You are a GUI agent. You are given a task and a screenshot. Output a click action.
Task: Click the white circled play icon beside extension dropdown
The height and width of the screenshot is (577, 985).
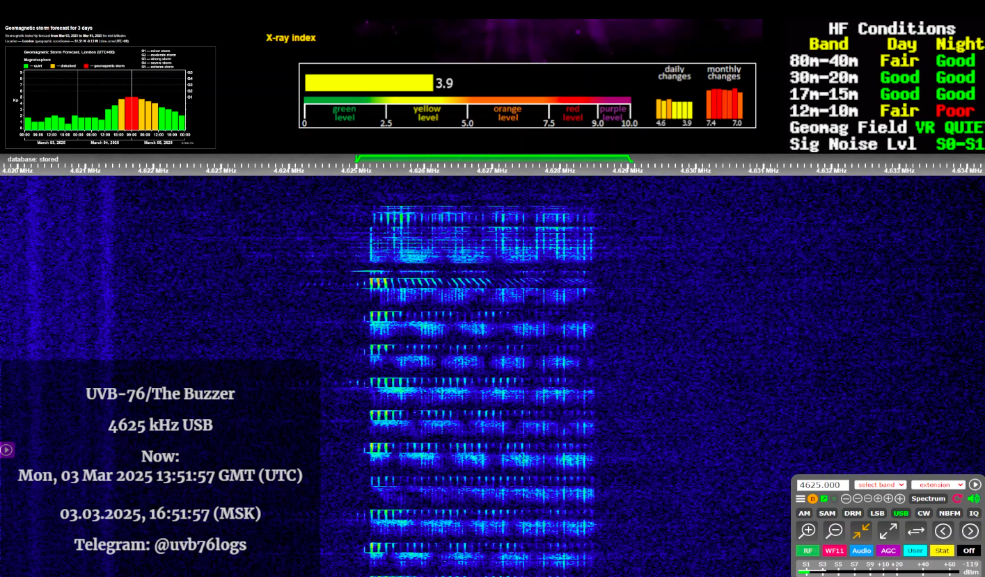click(975, 485)
